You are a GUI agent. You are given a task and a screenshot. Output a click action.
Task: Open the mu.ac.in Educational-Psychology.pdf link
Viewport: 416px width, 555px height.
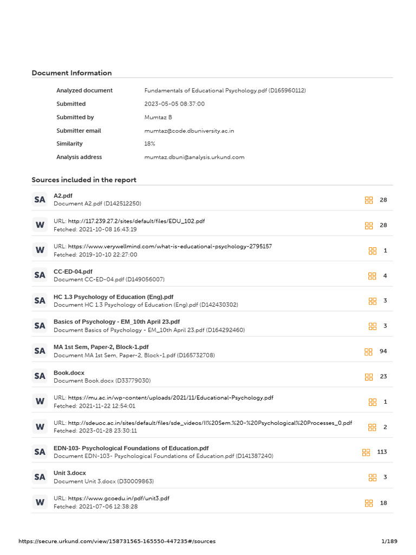click(x=171, y=398)
